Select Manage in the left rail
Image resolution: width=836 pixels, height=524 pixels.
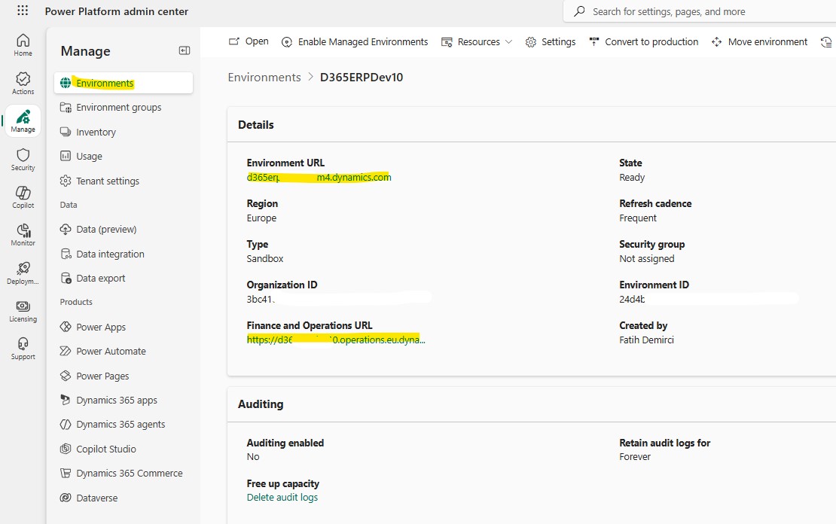click(x=23, y=121)
